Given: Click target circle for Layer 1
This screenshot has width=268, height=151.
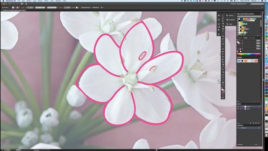Looking at the screenshot, I should (x=259, y=109).
